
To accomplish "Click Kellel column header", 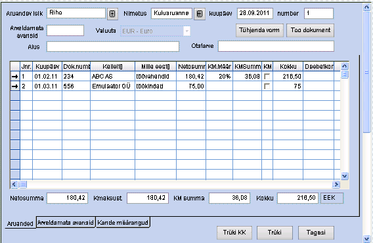I will coord(113,67).
